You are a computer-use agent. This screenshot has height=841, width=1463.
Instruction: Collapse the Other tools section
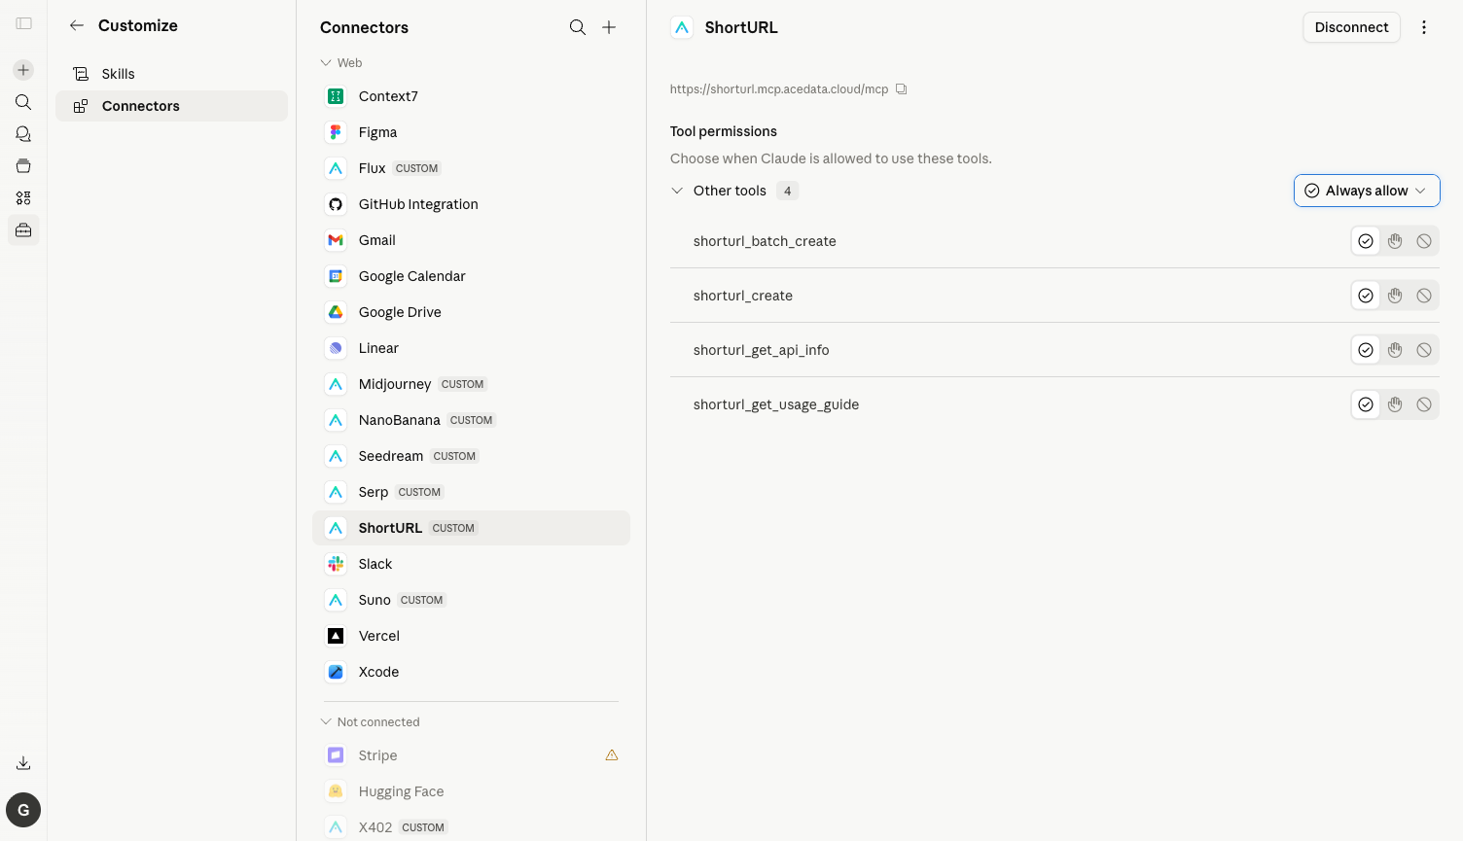[677, 191]
